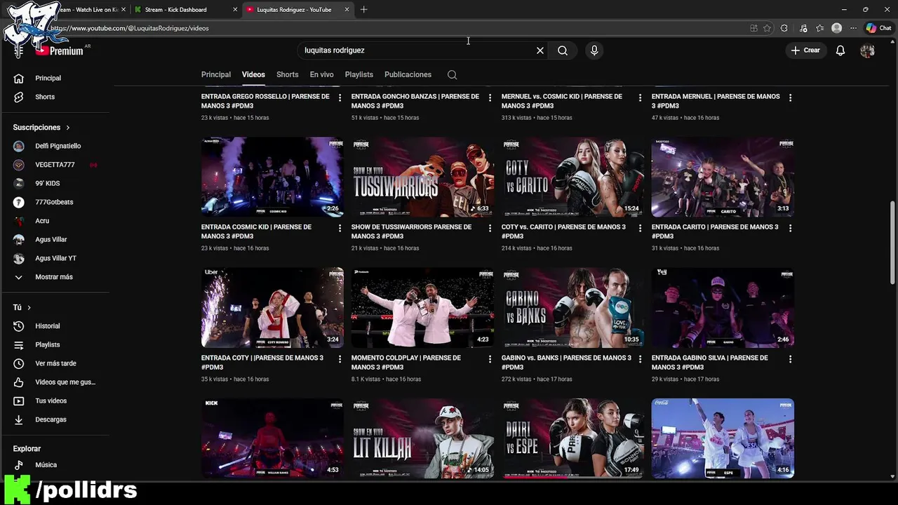Switch to the Principal channel tab

(x=216, y=74)
